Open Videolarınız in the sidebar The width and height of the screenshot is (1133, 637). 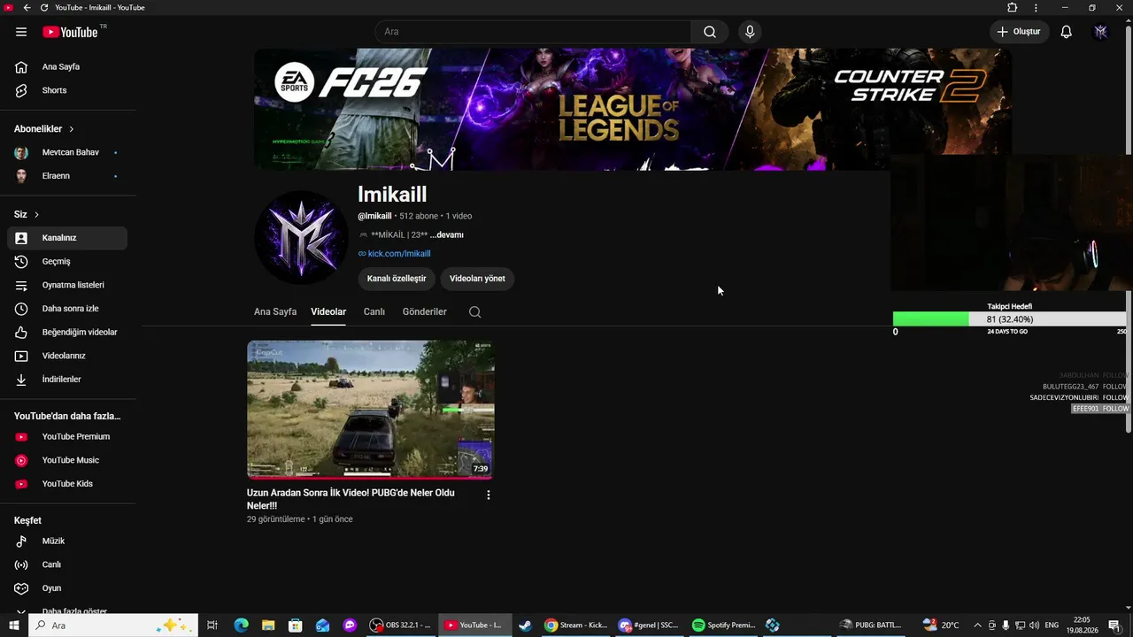(67, 356)
